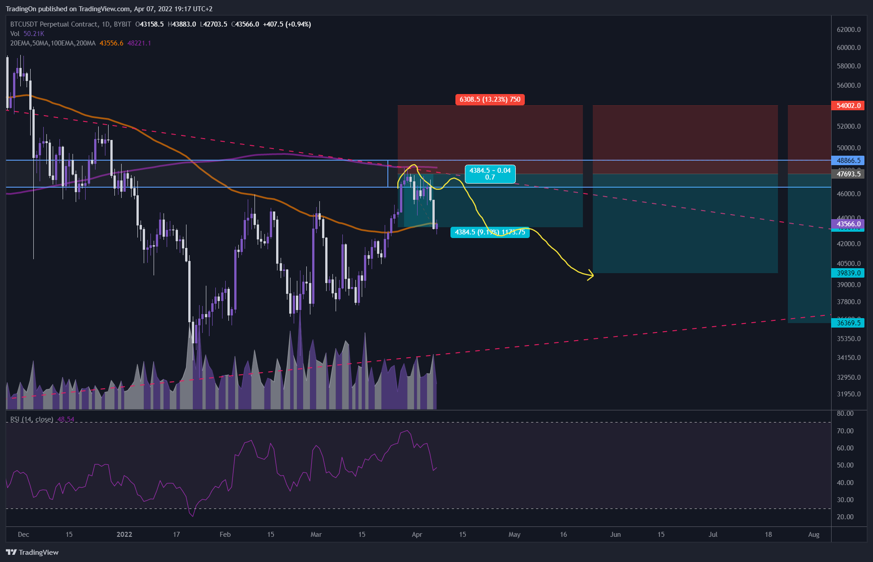
Task: Click the 52000.0 price axis label
Action: pyautogui.click(x=848, y=126)
